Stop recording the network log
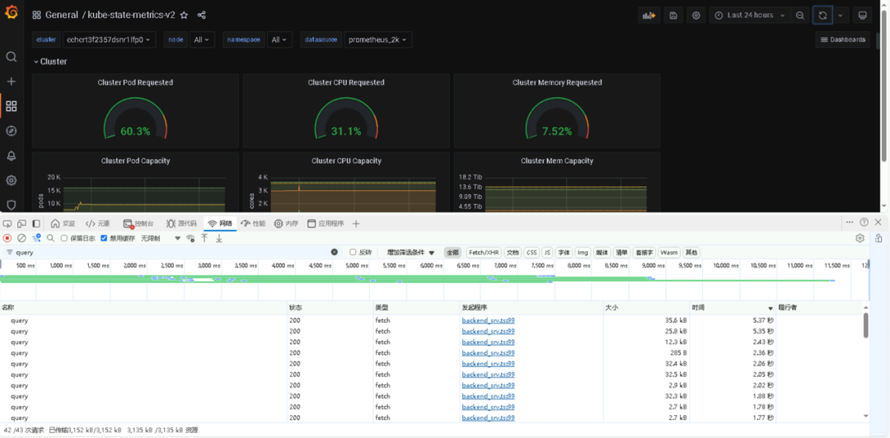 tap(7, 238)
